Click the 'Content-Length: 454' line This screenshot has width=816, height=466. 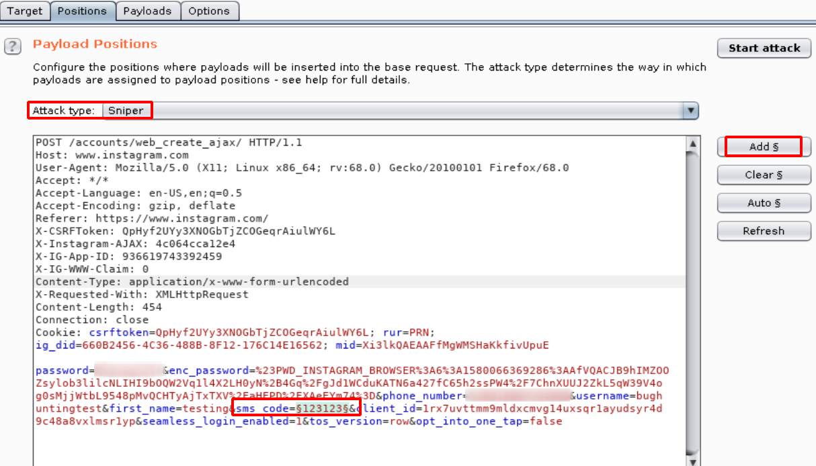coord(99,308)
